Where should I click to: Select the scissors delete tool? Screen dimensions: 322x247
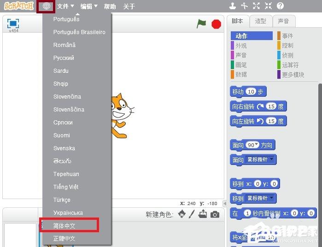tap(244, 6)
